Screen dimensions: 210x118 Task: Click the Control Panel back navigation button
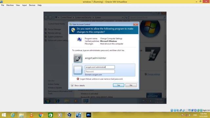[46, 17]
